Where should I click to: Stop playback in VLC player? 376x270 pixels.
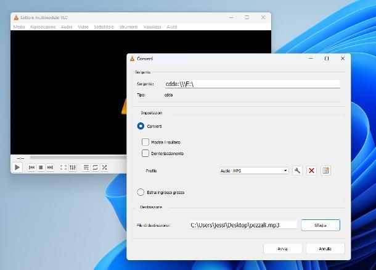point(41,167)
